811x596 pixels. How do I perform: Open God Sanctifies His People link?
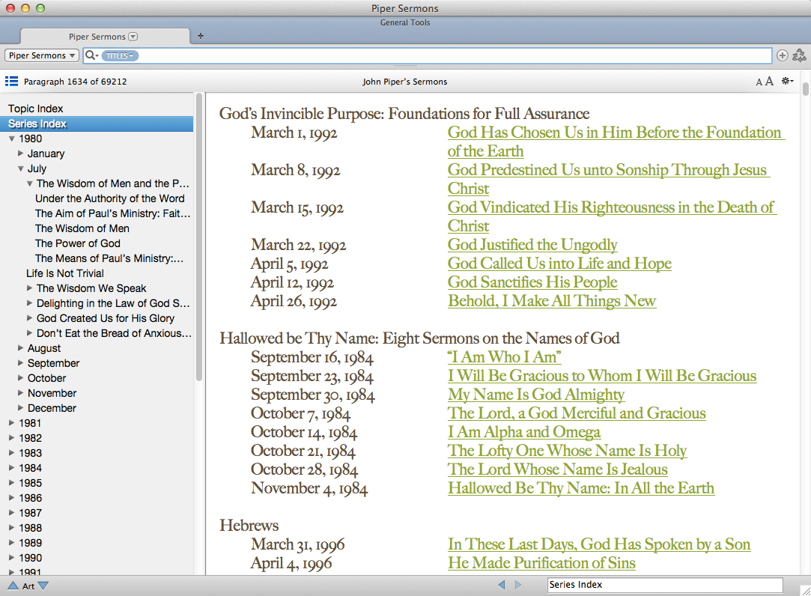532,282
